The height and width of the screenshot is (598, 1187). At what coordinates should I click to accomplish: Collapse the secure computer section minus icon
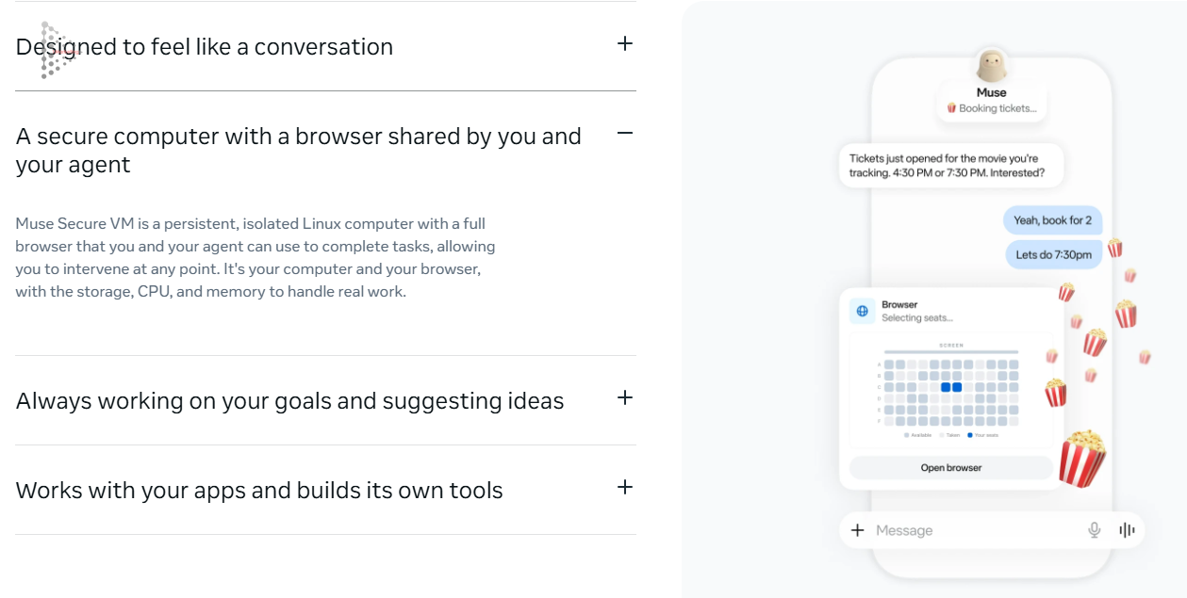tap(624, 133)
